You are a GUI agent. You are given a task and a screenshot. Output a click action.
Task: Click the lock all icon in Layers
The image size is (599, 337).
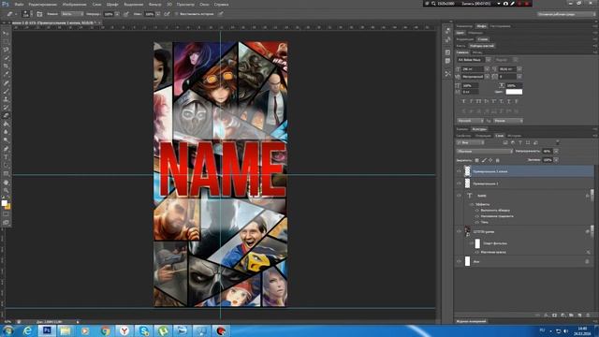coord(497,160)
